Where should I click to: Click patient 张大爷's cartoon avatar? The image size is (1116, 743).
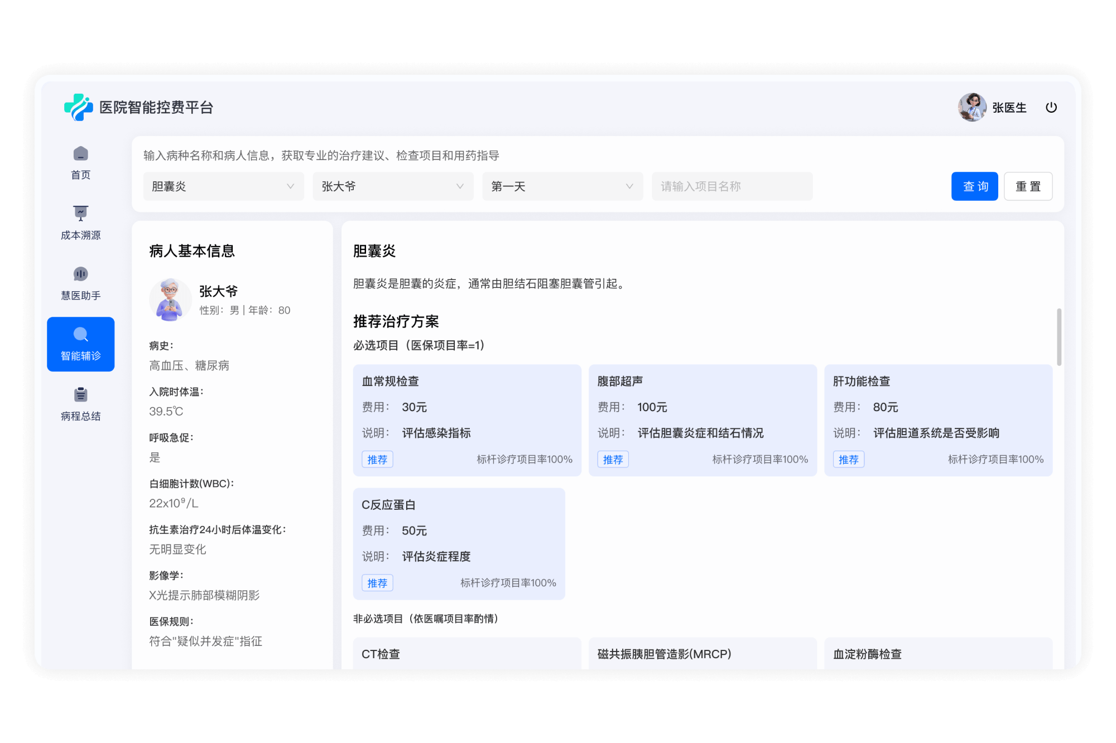click(x=170, y=300)
